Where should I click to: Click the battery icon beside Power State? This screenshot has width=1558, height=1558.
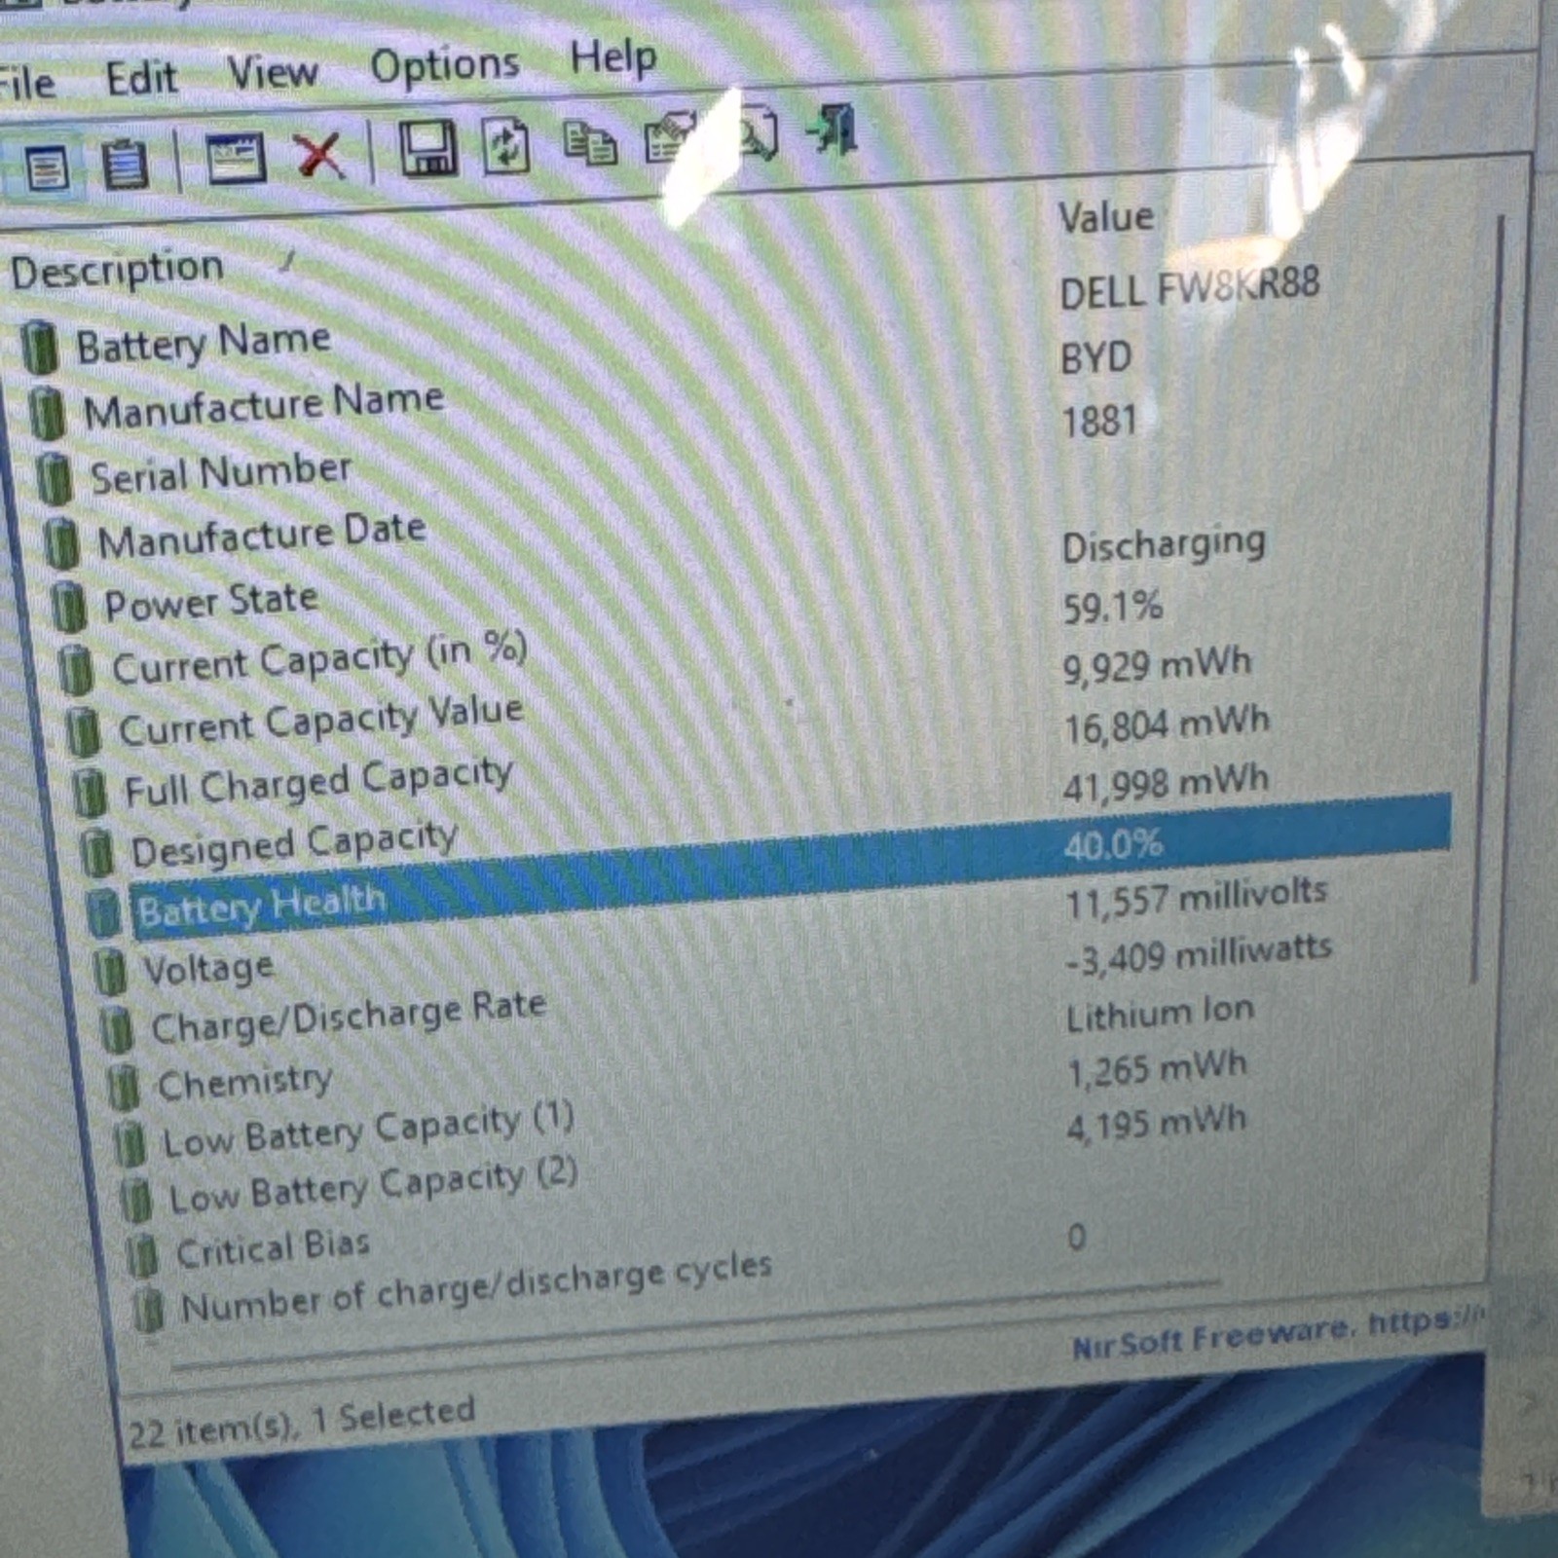(x=68, y=607)
